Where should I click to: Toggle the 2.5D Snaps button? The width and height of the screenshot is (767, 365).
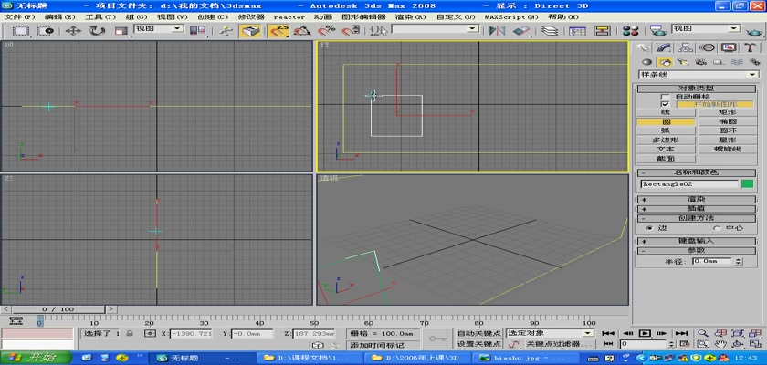coord(278,31)
